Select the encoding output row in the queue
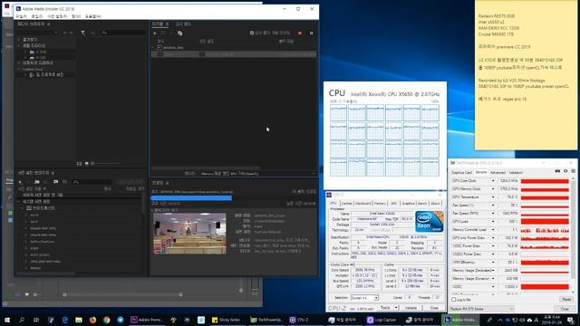 [x=234, y=54]
